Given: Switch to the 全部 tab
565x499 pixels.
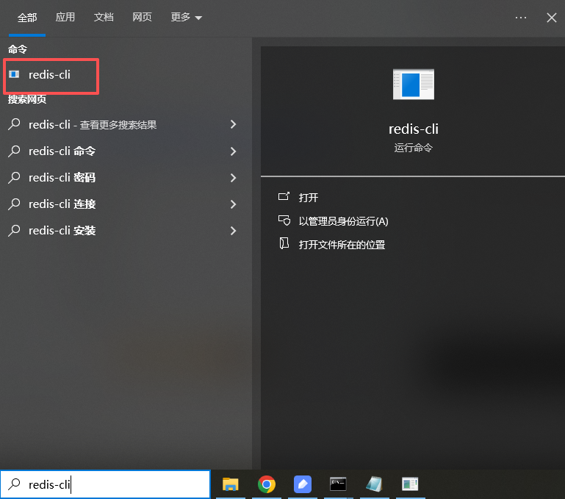Looking at the screenshot, I should coord(27,18).
